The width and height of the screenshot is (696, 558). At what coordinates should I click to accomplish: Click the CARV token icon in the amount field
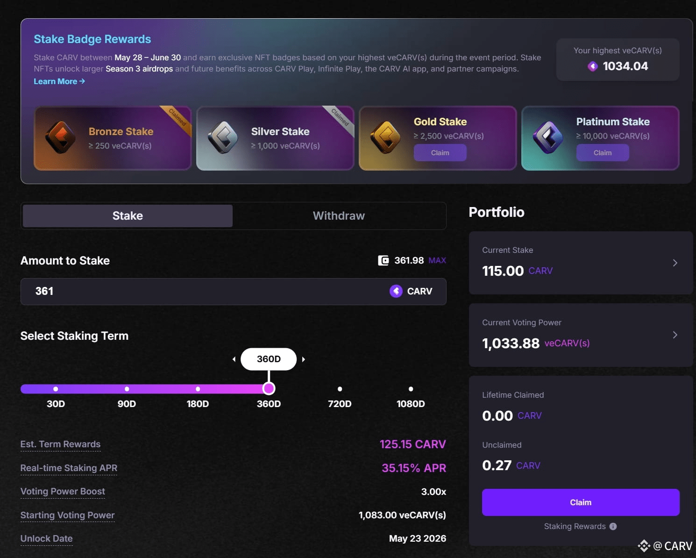pos(396,291)
